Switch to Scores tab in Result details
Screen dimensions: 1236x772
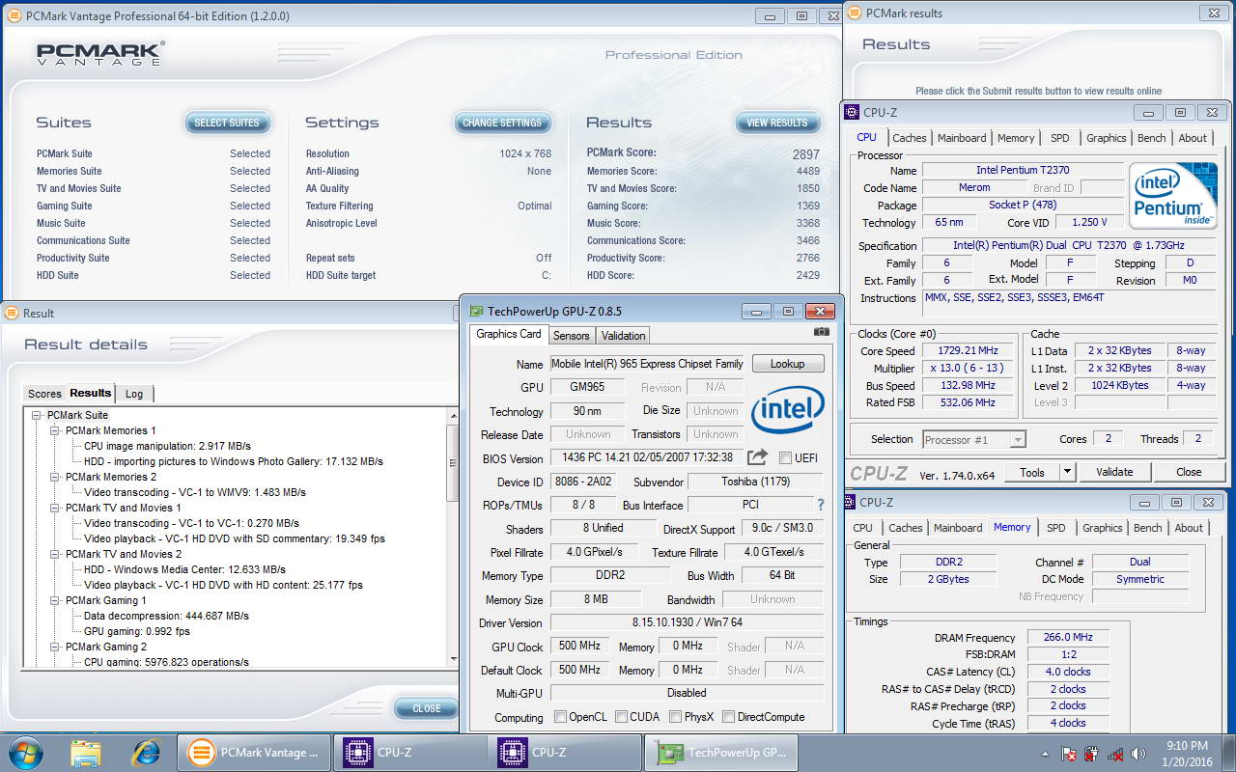44,394
